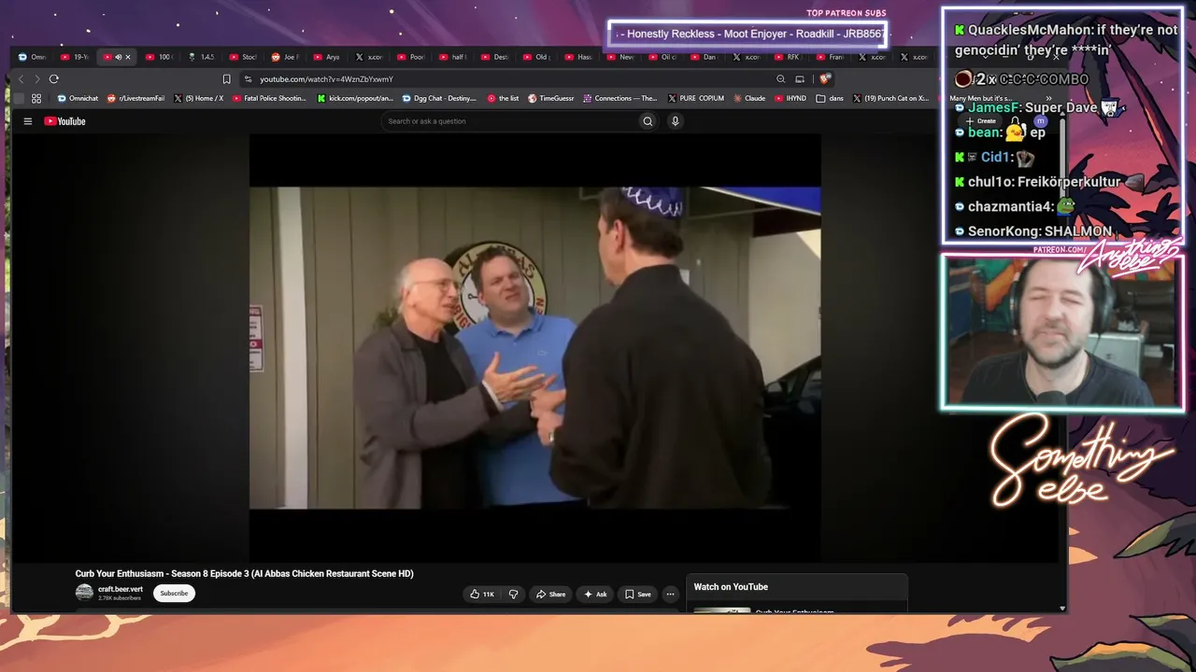Open 'the list' bookmark

(503, 98)
